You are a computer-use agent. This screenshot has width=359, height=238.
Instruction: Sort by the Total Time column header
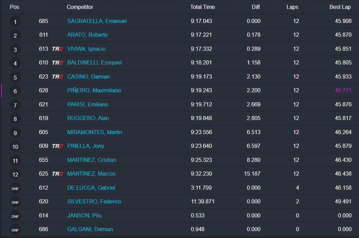click(x=202, y=7)
